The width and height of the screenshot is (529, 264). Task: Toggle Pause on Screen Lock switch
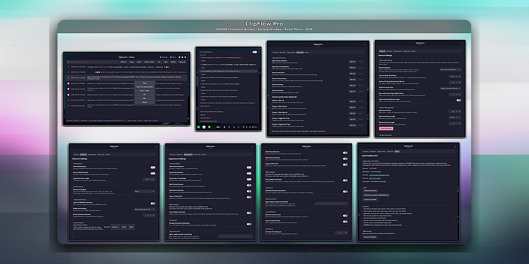click(345, 215)
